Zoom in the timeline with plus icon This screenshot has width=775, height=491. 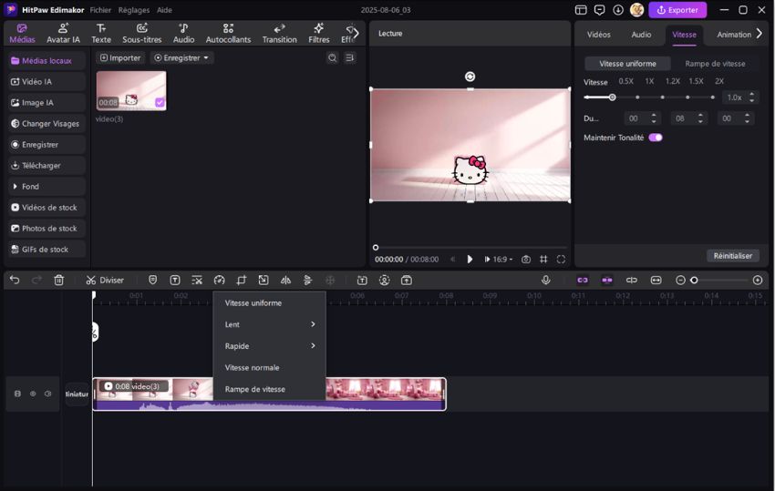tap(757, 280)
